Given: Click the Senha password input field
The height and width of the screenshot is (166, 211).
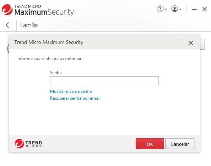Looking at the screenshot, I should 104,81.
